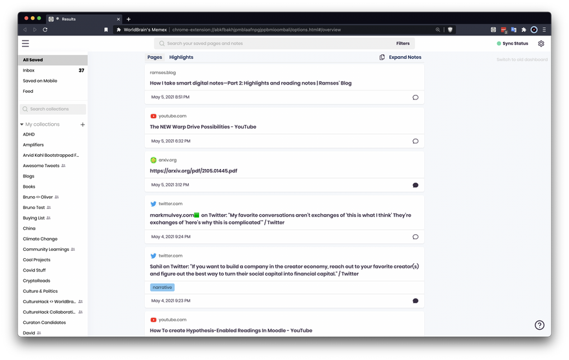The width and height of the screenshot is (569, 360).
Task: Open the browser menu icon
Action: pos(544,30)
